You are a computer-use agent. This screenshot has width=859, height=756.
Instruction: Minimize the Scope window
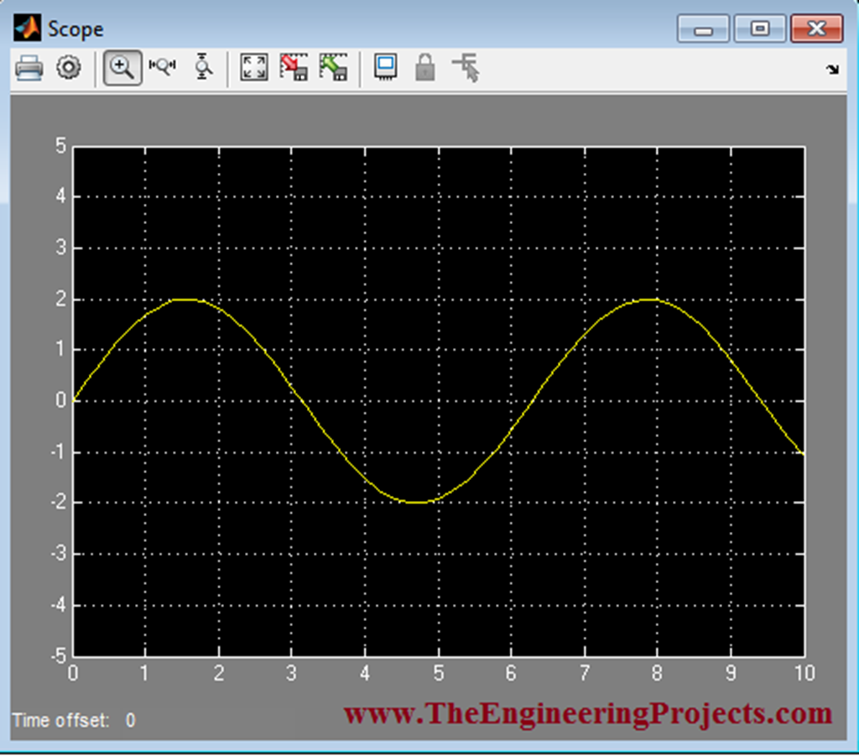[x=703, y=29]
